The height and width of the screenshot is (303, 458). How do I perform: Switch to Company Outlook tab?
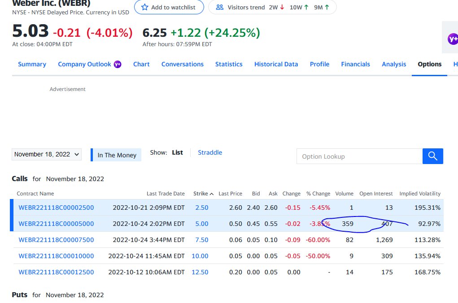(84, 64)
